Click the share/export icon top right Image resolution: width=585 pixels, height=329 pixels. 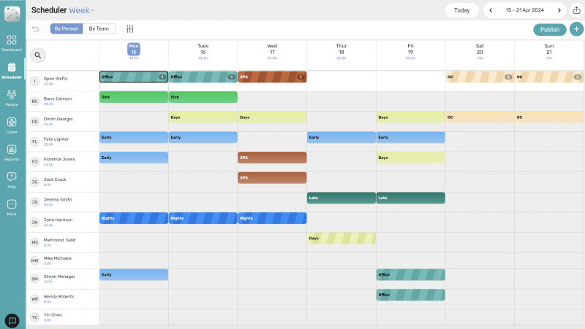click(575, 10)
